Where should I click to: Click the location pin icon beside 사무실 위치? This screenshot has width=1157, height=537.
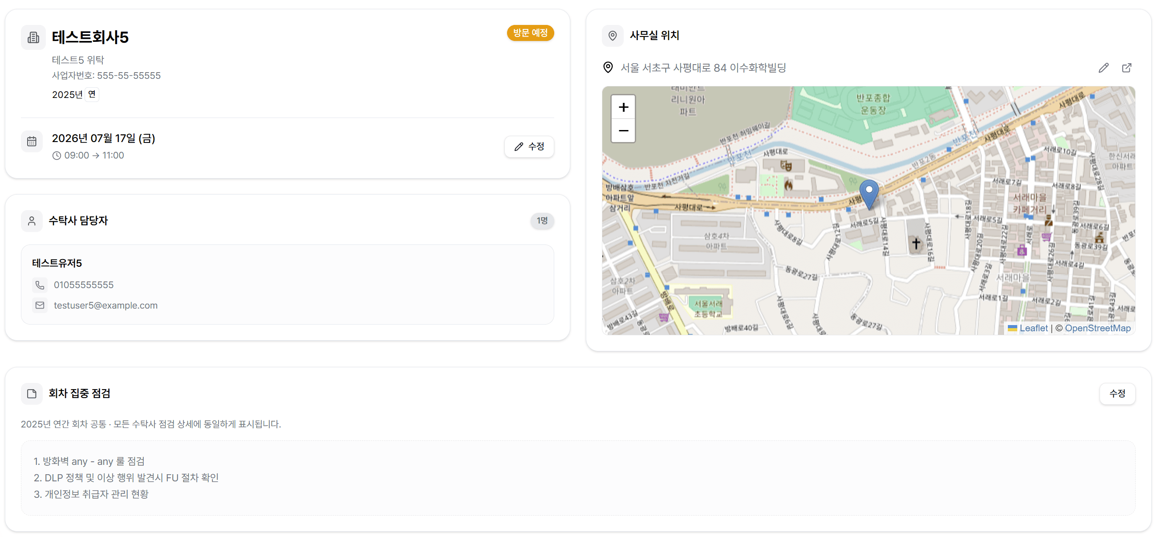tap(612, 36)
